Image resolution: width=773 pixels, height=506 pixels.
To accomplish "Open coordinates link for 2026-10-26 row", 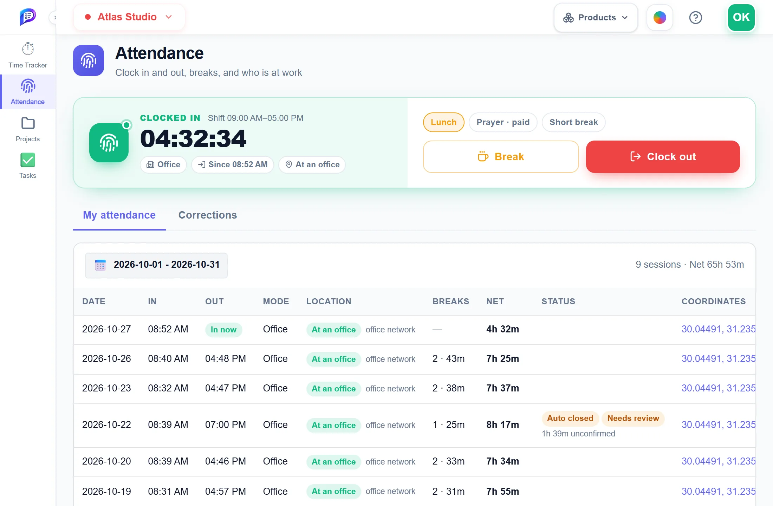I will (x=718, y=359).
